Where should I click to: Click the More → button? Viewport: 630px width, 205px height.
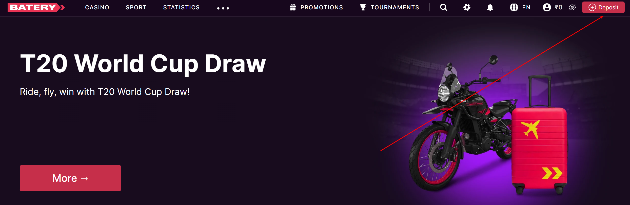[70, 178]
